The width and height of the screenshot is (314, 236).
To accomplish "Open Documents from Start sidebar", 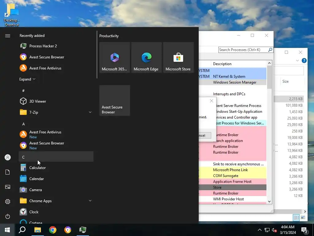I will tap(8, 172).
